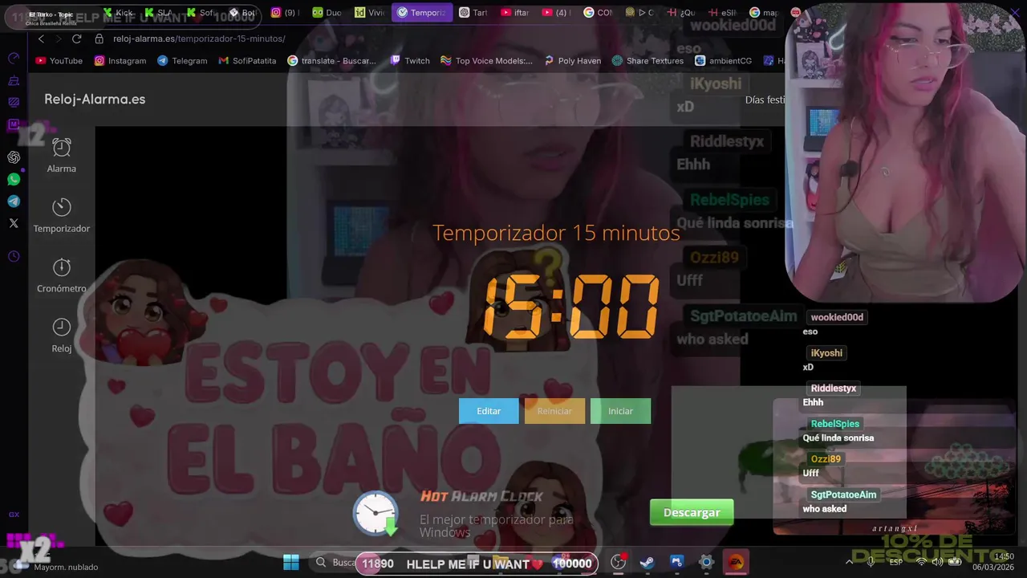
Task: Open the Mayorm. nublado weather widget
Action: [56, 566]
